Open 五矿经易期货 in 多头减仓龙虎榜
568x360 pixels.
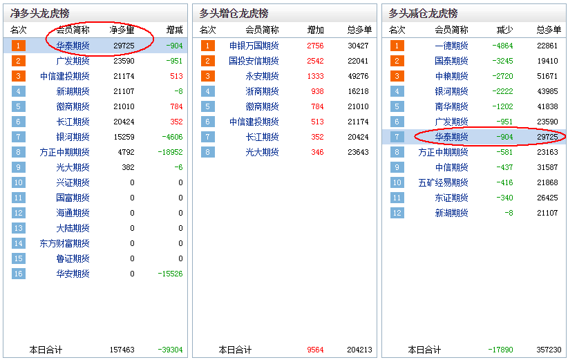coord(443,182)
